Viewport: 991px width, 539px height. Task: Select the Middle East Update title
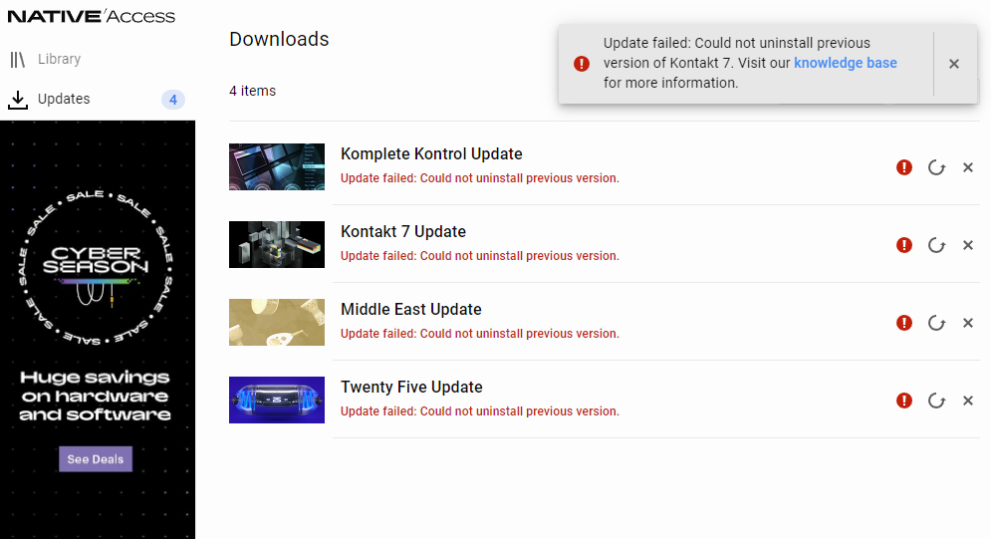(x=411, y=310)
